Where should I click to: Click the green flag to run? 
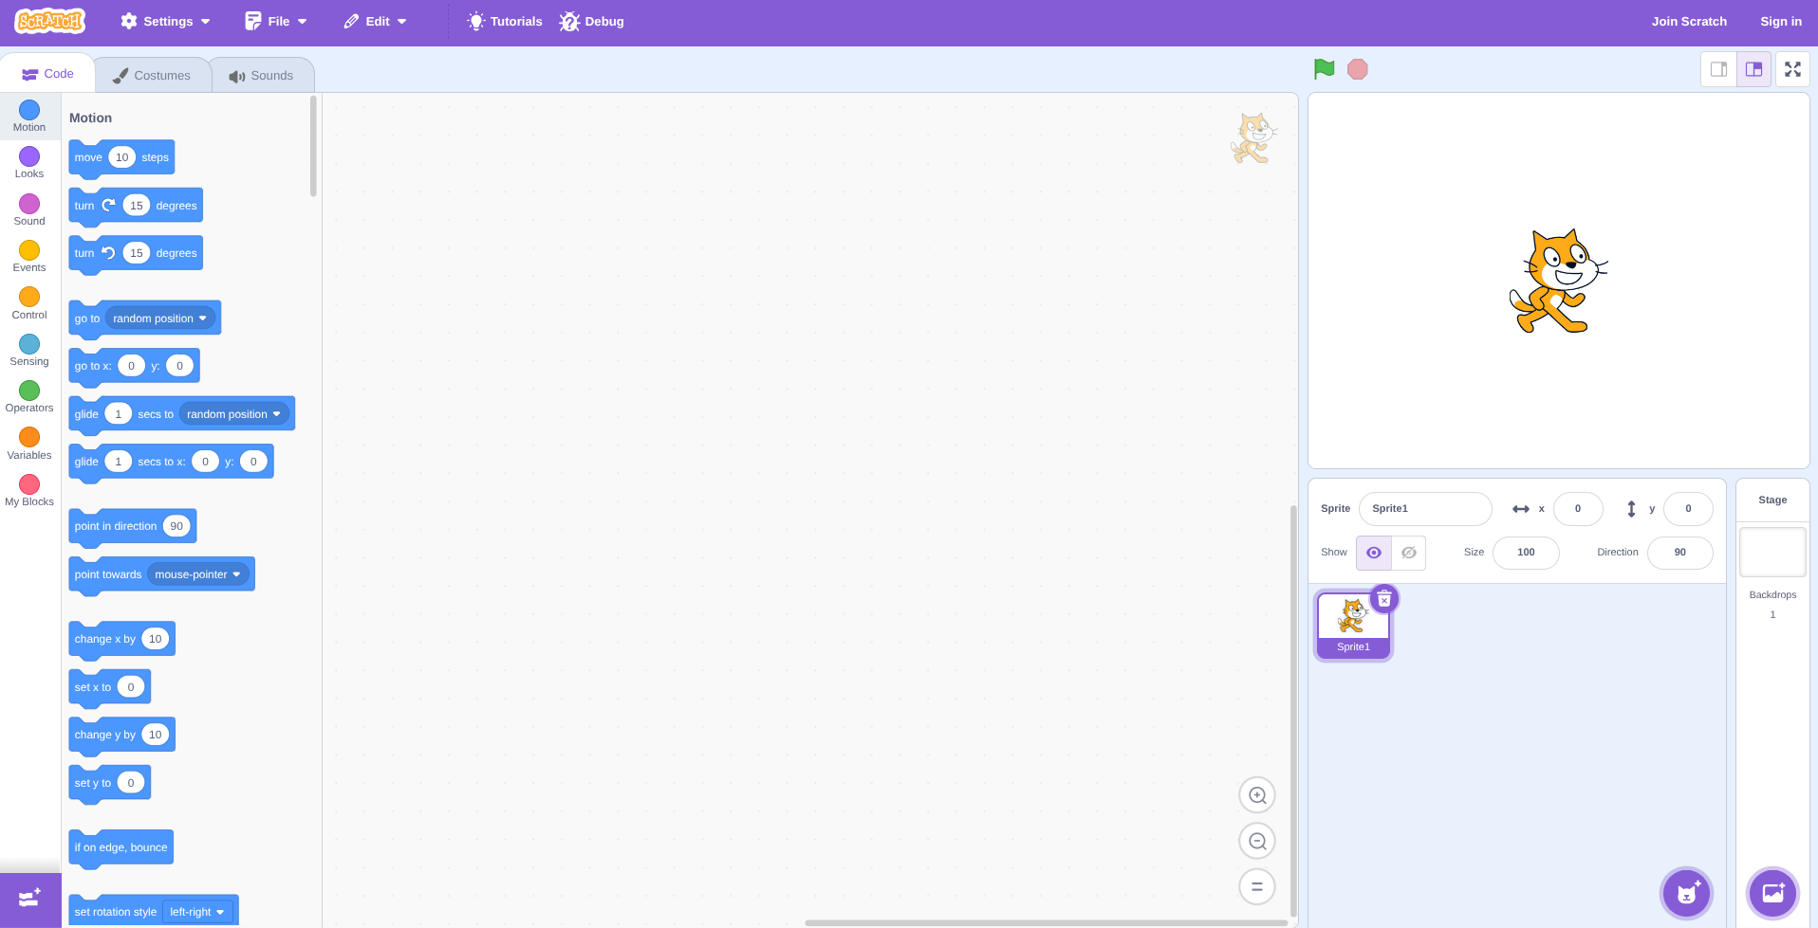tap(1324, 69)
